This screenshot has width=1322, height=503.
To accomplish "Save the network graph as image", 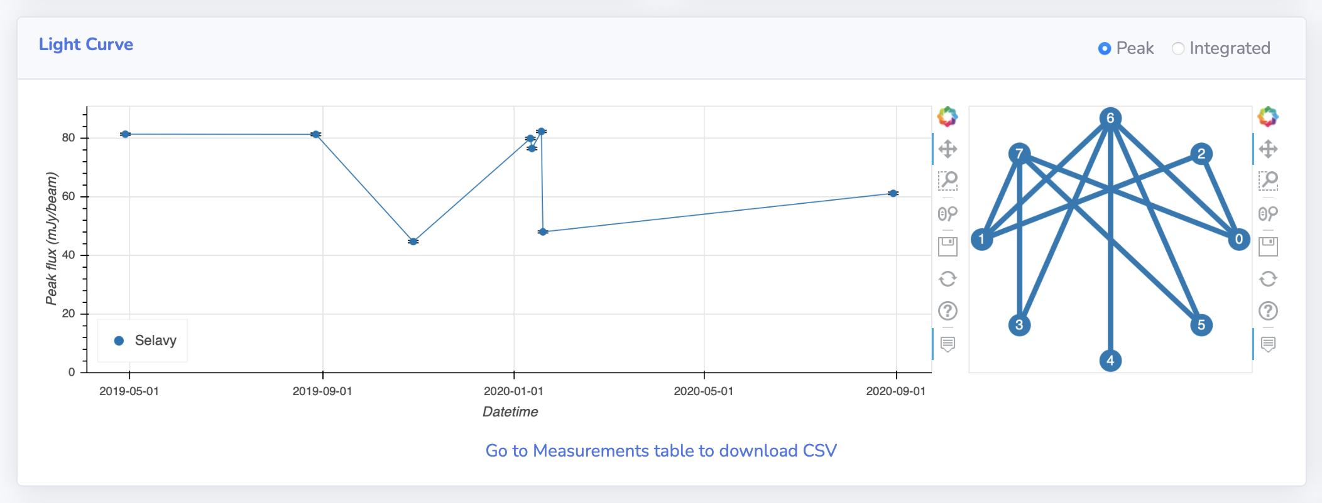I will click(1268, 246).
